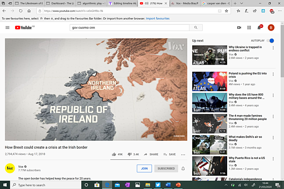
Task: Click the JOIN button
Action: [x=144, y=168]
